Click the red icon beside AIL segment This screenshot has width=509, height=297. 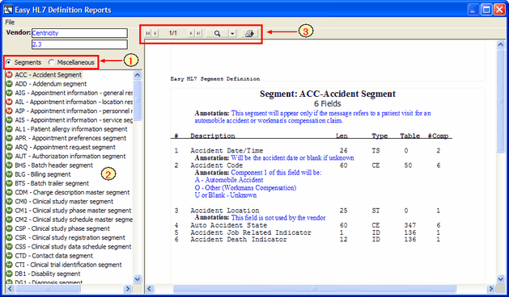(x=10, y=102)
